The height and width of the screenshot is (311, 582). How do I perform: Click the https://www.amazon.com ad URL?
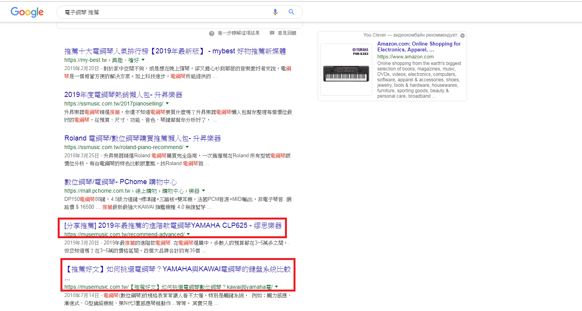pos(405,57)
